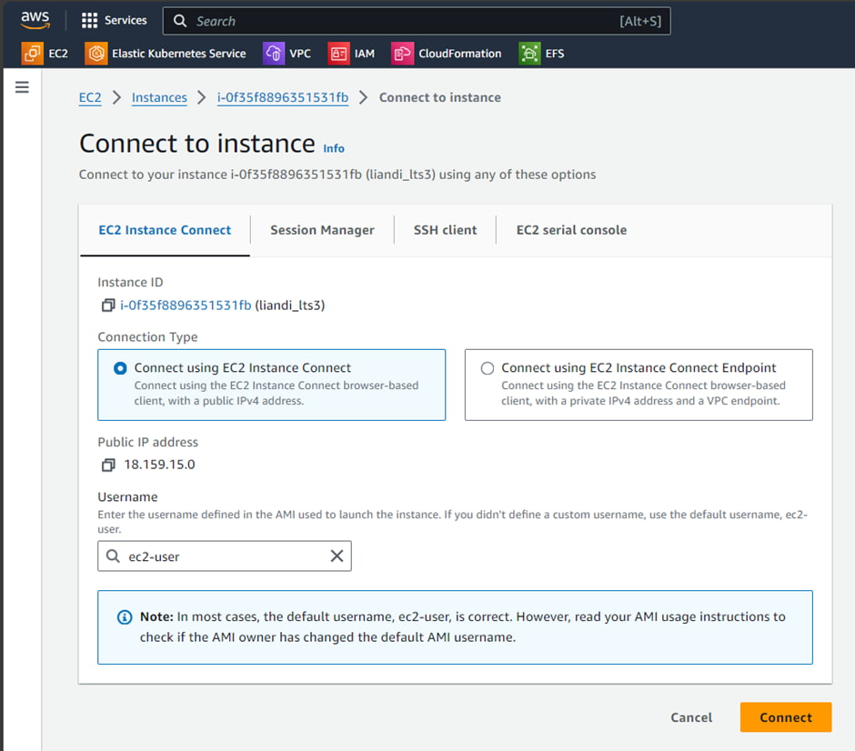Clear the ec2-user username field
The image size is (855, 751).
click(x=337, y=556)
